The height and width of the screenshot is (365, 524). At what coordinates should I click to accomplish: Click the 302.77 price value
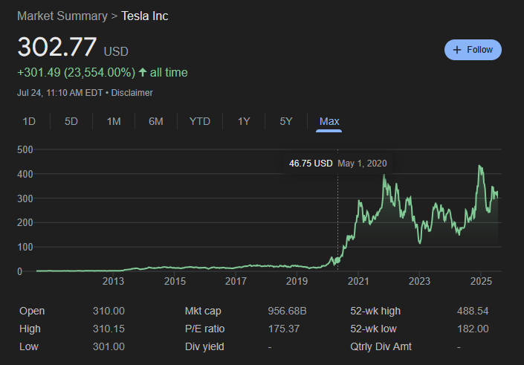pyautogui.click(x=57, y=46)
